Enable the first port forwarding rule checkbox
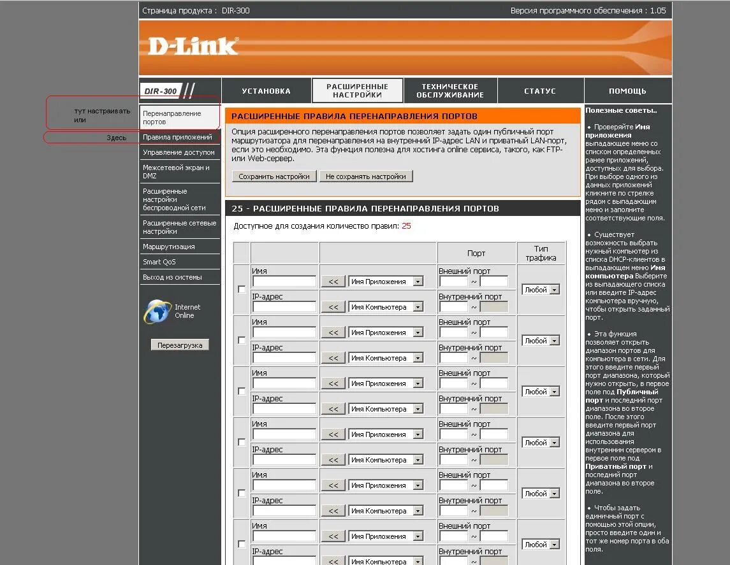 click(242, 289)
